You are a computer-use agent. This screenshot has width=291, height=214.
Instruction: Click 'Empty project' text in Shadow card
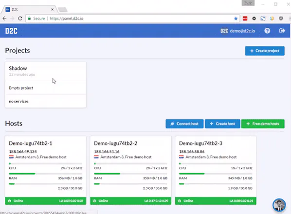[x=21, y=88]
